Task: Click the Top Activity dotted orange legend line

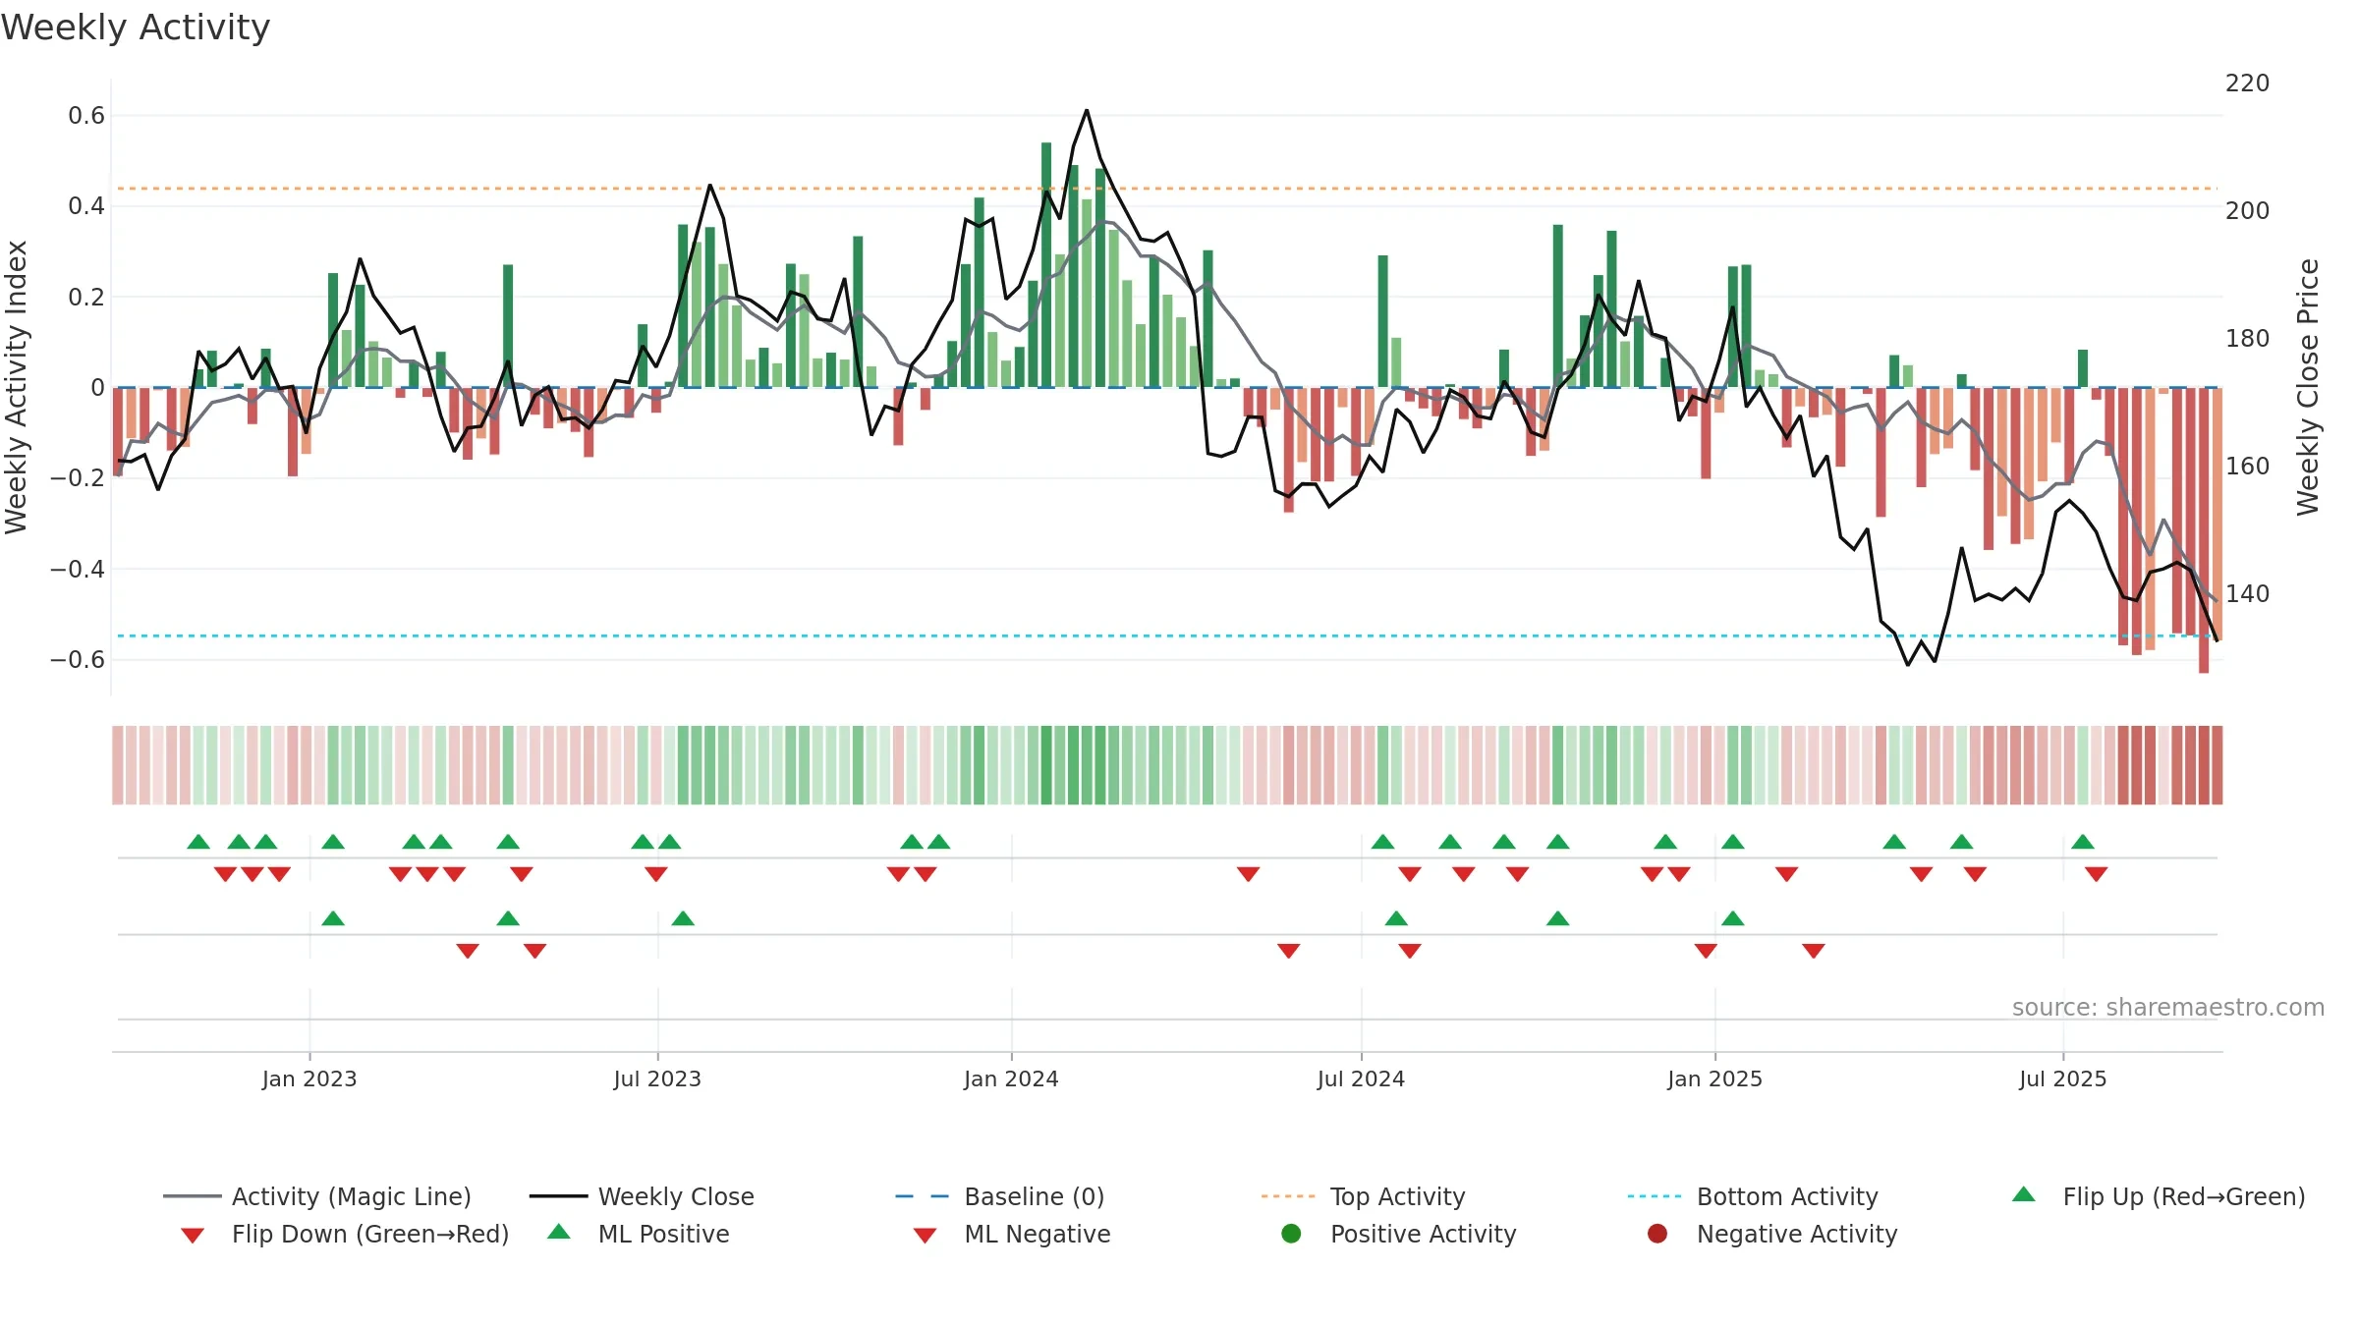Action: [1288, 1196]
